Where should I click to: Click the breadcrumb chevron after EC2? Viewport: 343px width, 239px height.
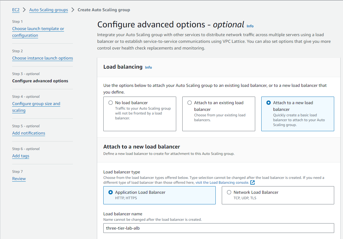[24, 10]
